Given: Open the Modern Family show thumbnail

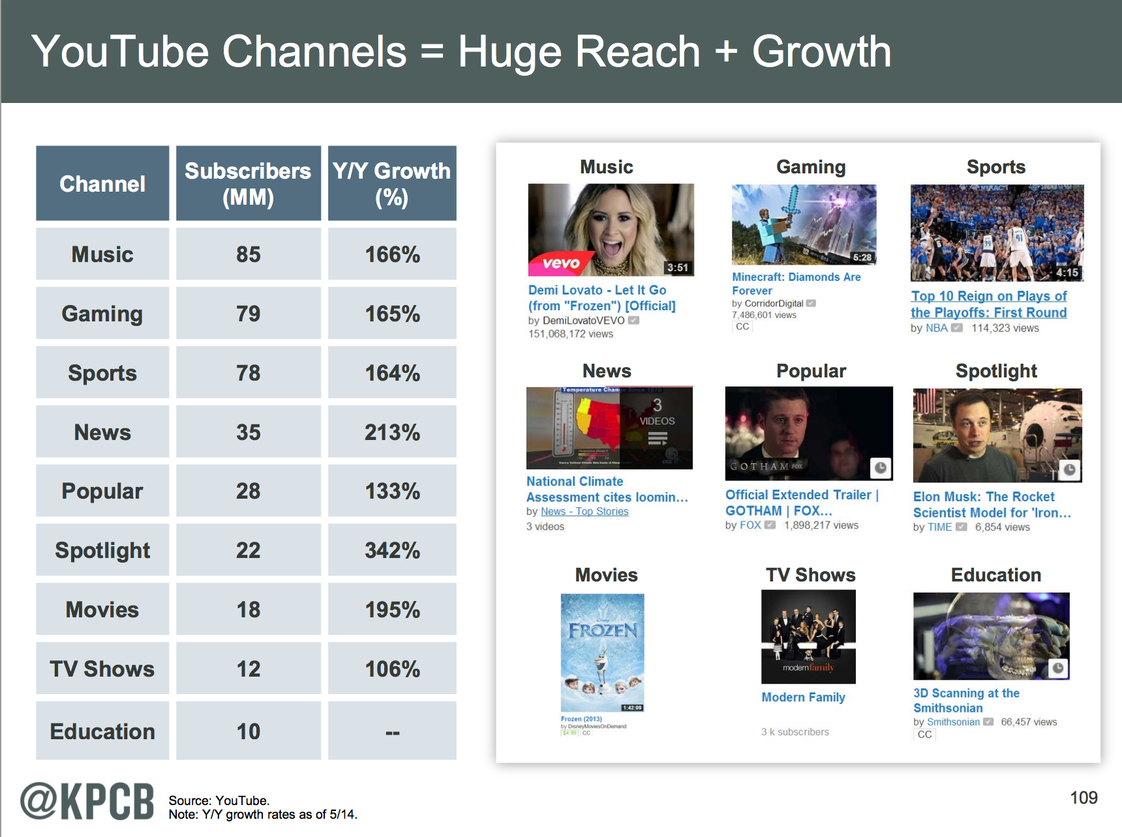Looking at the screenshot, I should coord(808,637).
